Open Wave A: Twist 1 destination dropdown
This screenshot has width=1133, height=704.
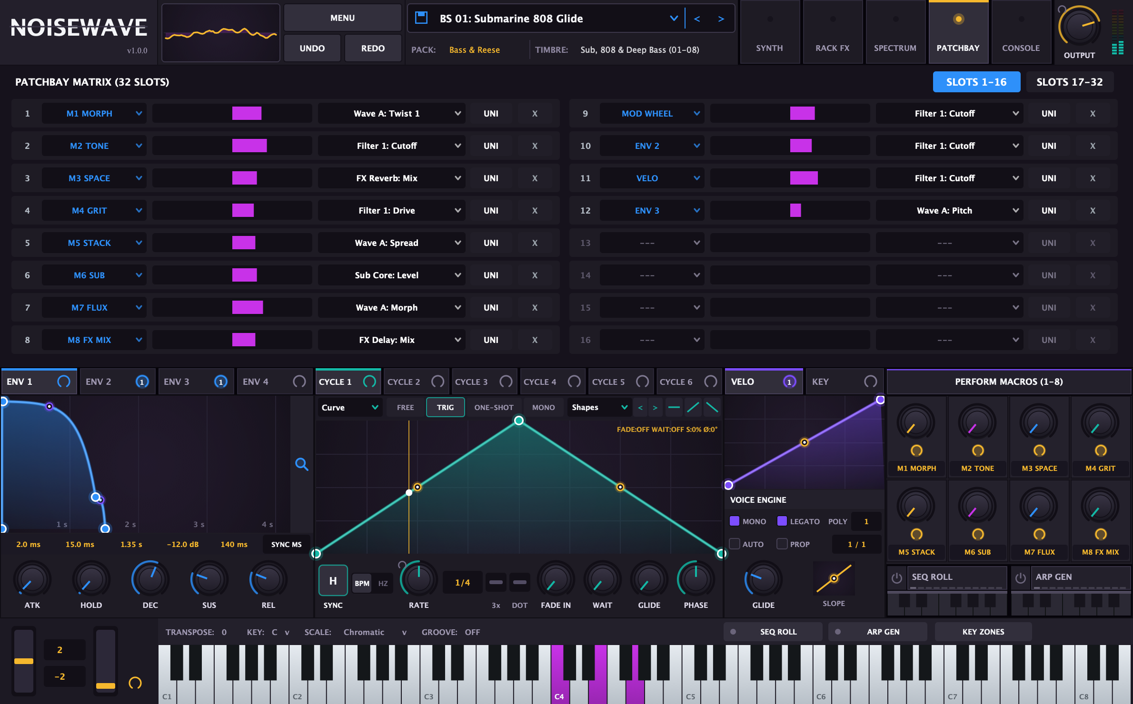pos(391,114)
